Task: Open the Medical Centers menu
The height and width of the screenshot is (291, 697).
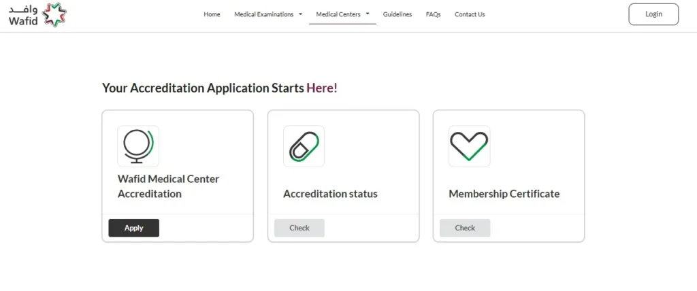Action: pos(338,14)
